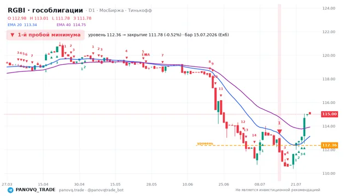The height and width of the screenshot is (196, 350).
Task: Click the 'Не является инвестиционной рекомендацией' disclaimer
Action: (x=278, y=190)
